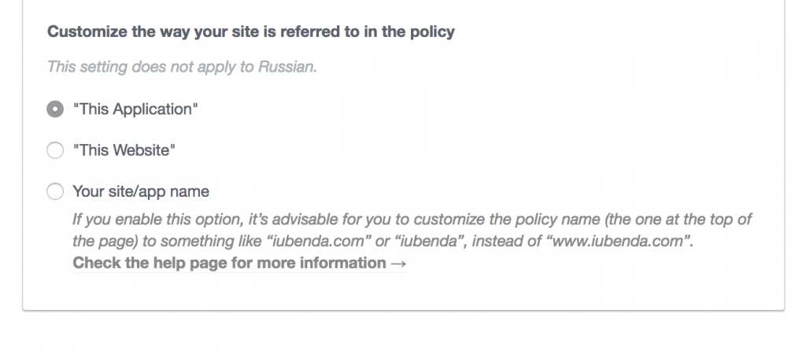The image size is (806, 362).
Task: Choose the "This Website" radio option
Action: click(x=55, y=150)
